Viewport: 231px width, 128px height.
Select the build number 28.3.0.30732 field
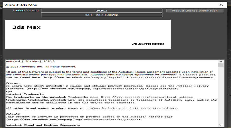pos(102,15)
